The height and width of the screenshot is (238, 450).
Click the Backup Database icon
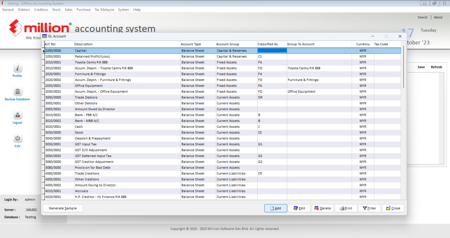(17, 92)
